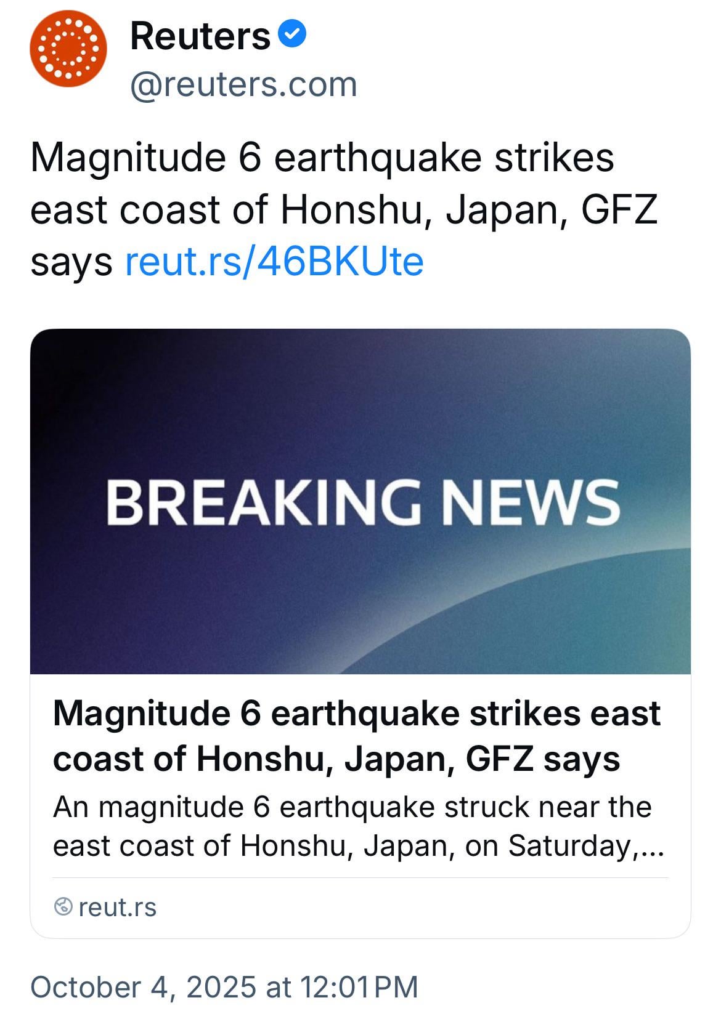
Task: Open the Reuters display name
Action: (200, 36)
